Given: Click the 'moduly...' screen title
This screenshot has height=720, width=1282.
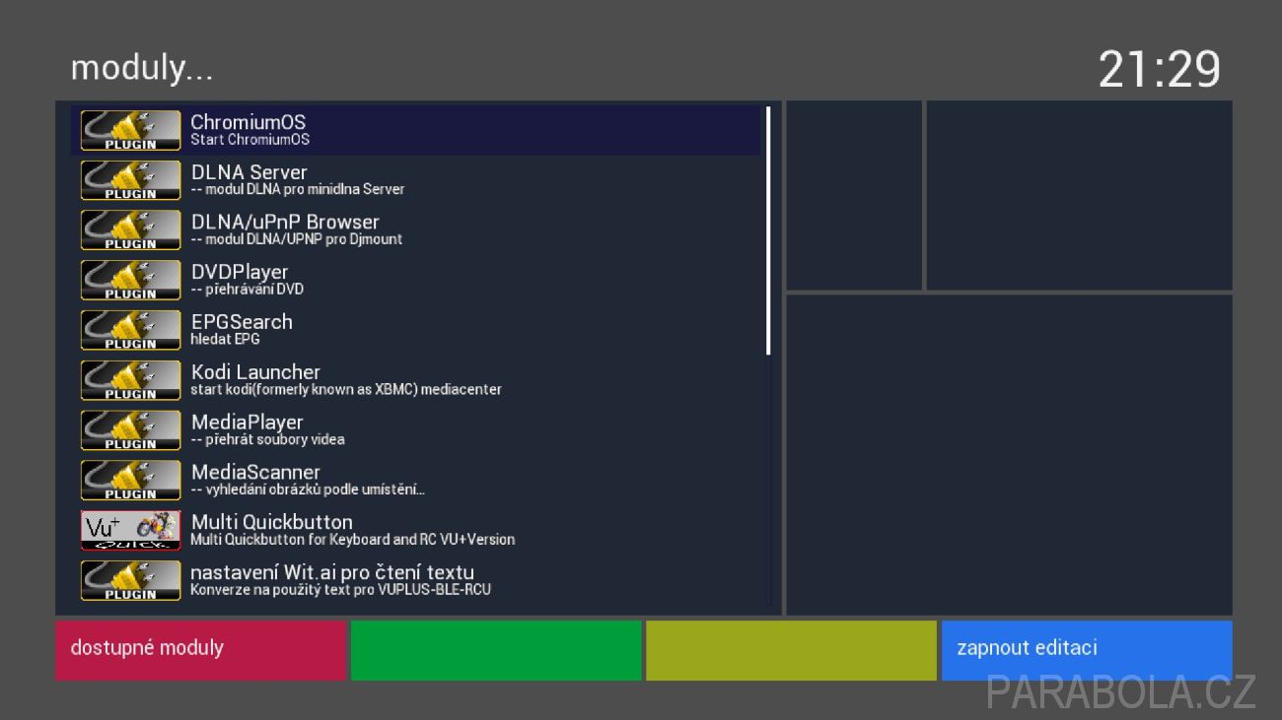Looking at the screenshot, I should tap(142, 68).
